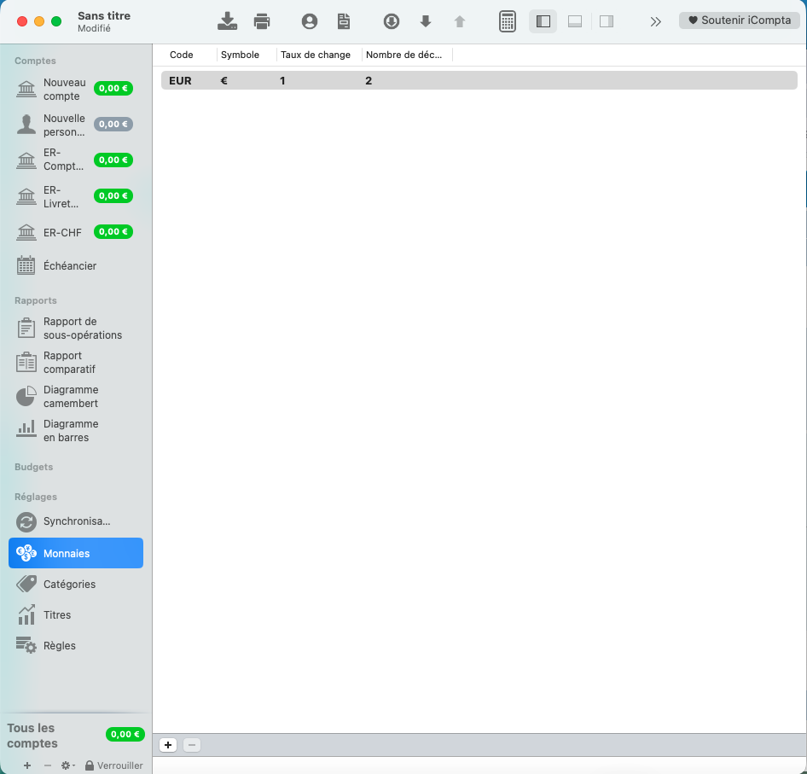Select Catégories in the sidebar
The image size is (807, 774).
(68, 585)
